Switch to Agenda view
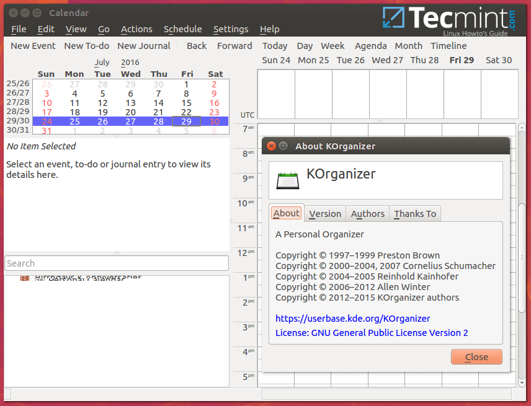 coord(370,46)
